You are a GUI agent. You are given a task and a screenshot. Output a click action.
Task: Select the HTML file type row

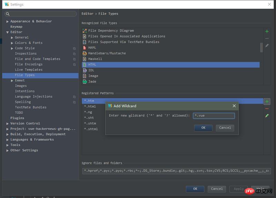pyautogui.click(x=171, y=65)
